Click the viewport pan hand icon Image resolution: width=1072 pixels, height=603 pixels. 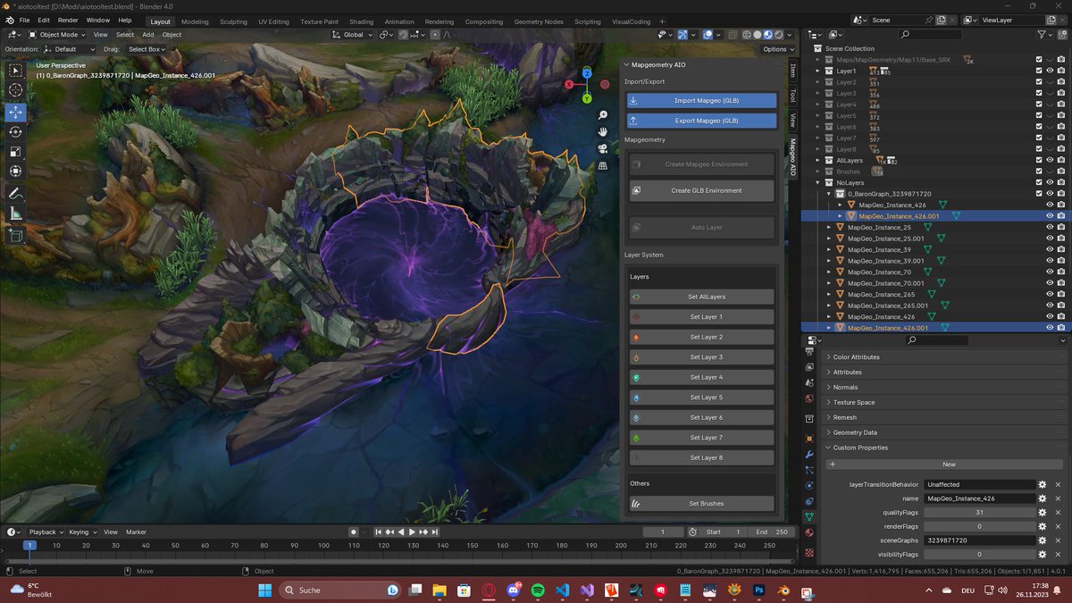(603, 131)
